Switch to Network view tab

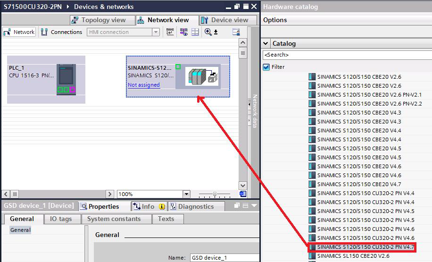167,20
